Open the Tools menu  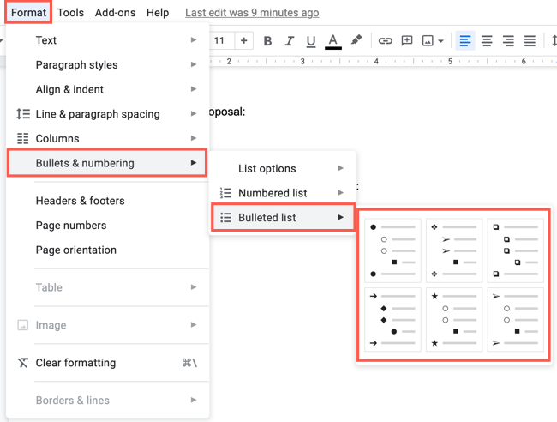click(x=70, y=13)
